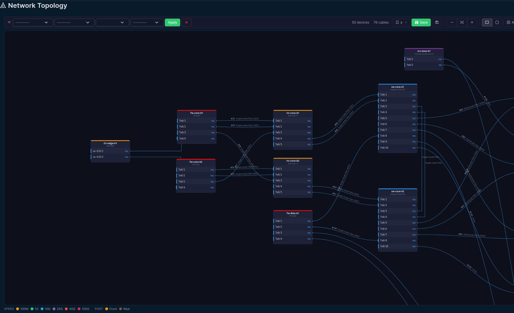Open the filter dropdown next to Apply
Viewport: 514px width, 313px height.
click(147, 22)
